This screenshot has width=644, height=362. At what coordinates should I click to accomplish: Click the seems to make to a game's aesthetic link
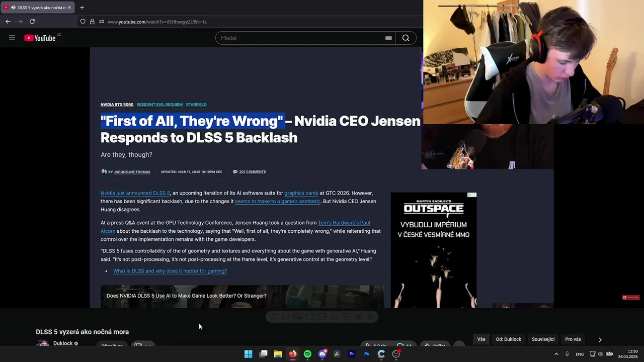click(278, 201)
